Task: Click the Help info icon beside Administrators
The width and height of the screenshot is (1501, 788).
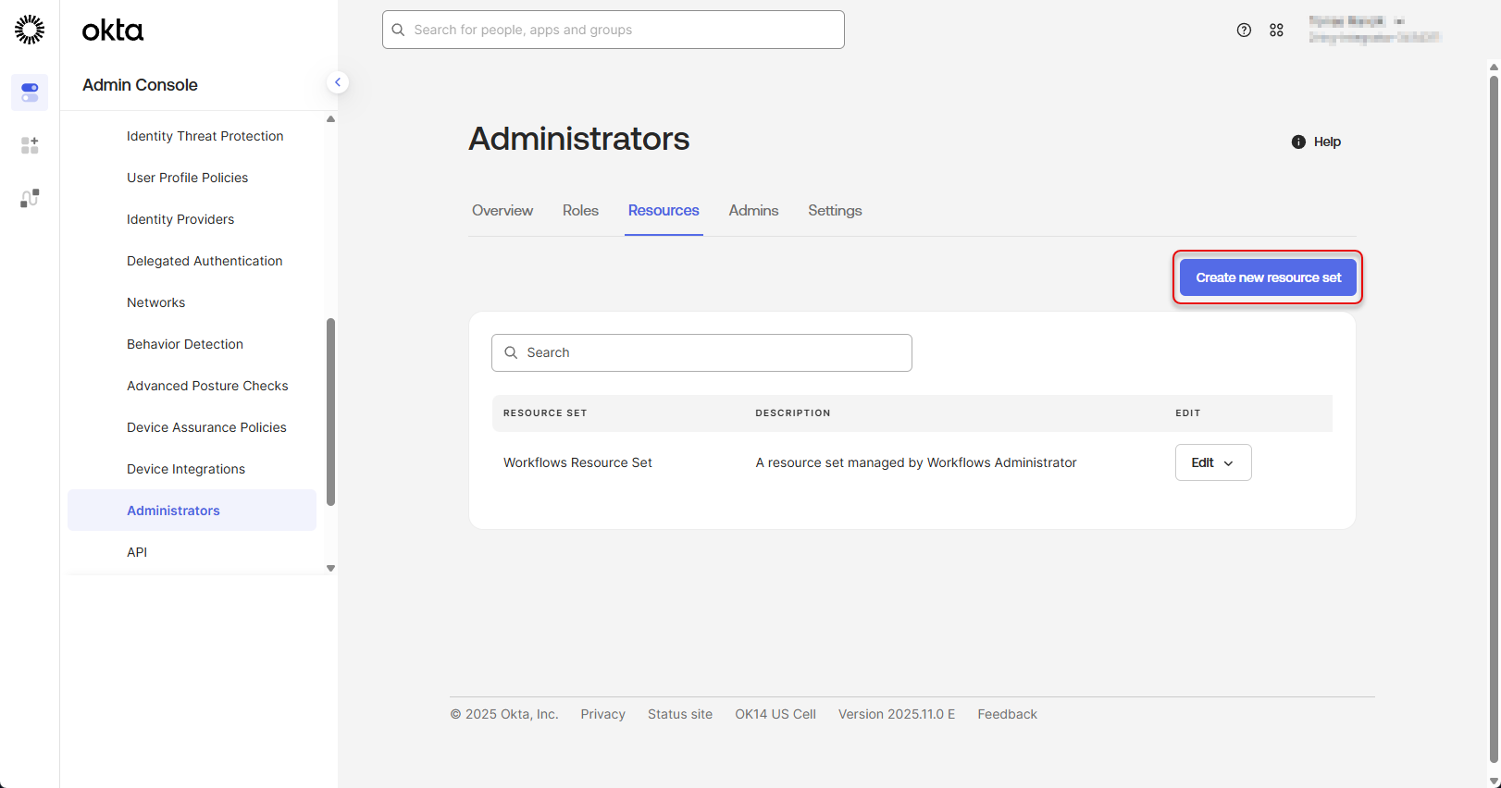Action: pyautogui.click(x=1298, y=142)
